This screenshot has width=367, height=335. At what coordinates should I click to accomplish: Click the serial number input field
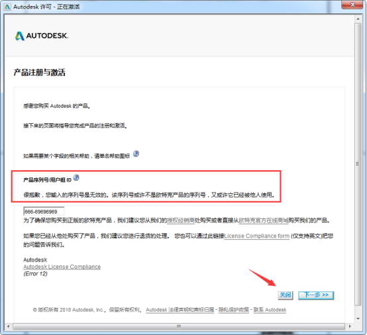pyautogui.click(x=44, y=211)
